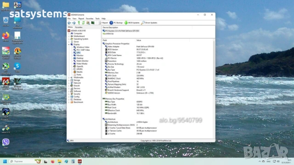Open the Help menu
The width and height of the screenshot is (294, 165).
point(103,19)
